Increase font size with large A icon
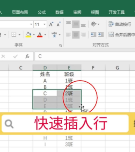The image size is (135, 152). tap(51, 24)
